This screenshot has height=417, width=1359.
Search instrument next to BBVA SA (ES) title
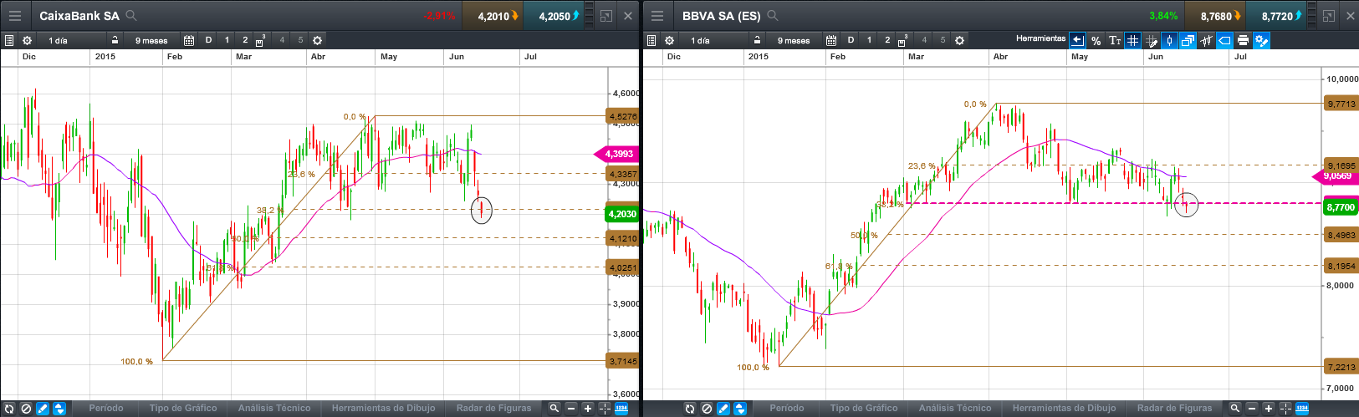773,16
